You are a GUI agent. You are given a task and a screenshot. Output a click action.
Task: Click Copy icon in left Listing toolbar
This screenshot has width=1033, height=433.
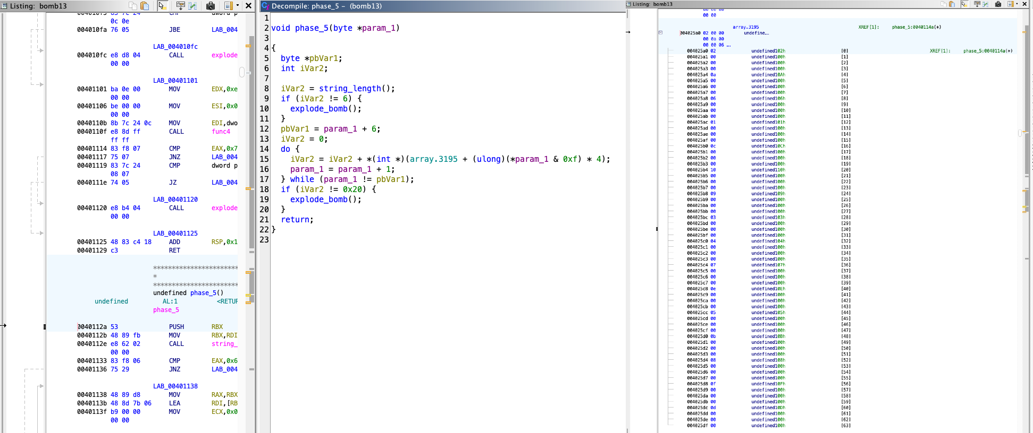[x=133, y=6]
